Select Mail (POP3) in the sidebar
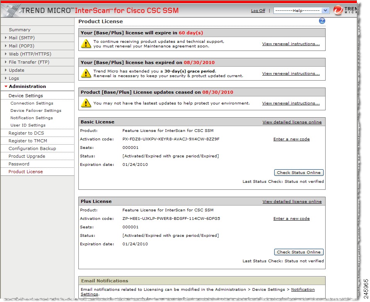370x302 pixels. pyautogui.click(x=22, y=46)
